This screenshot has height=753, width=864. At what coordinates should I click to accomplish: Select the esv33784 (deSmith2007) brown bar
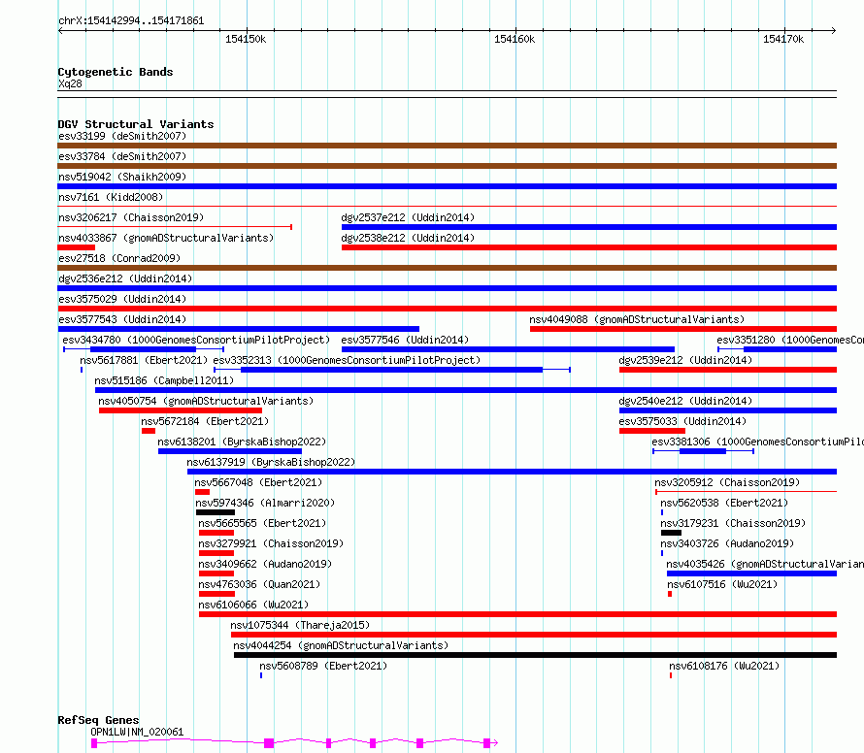447,166
